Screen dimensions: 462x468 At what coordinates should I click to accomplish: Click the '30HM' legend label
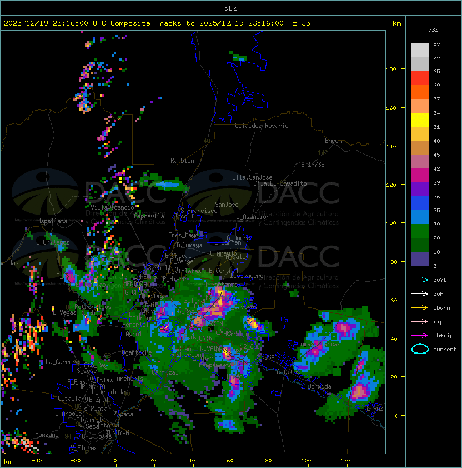coord(440,293)
